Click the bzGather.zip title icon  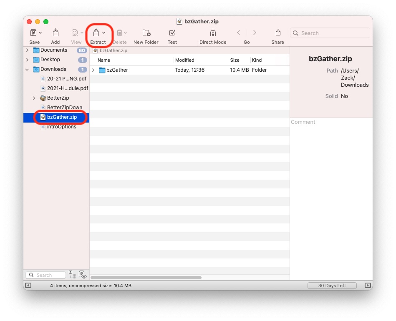pos(179,21)
